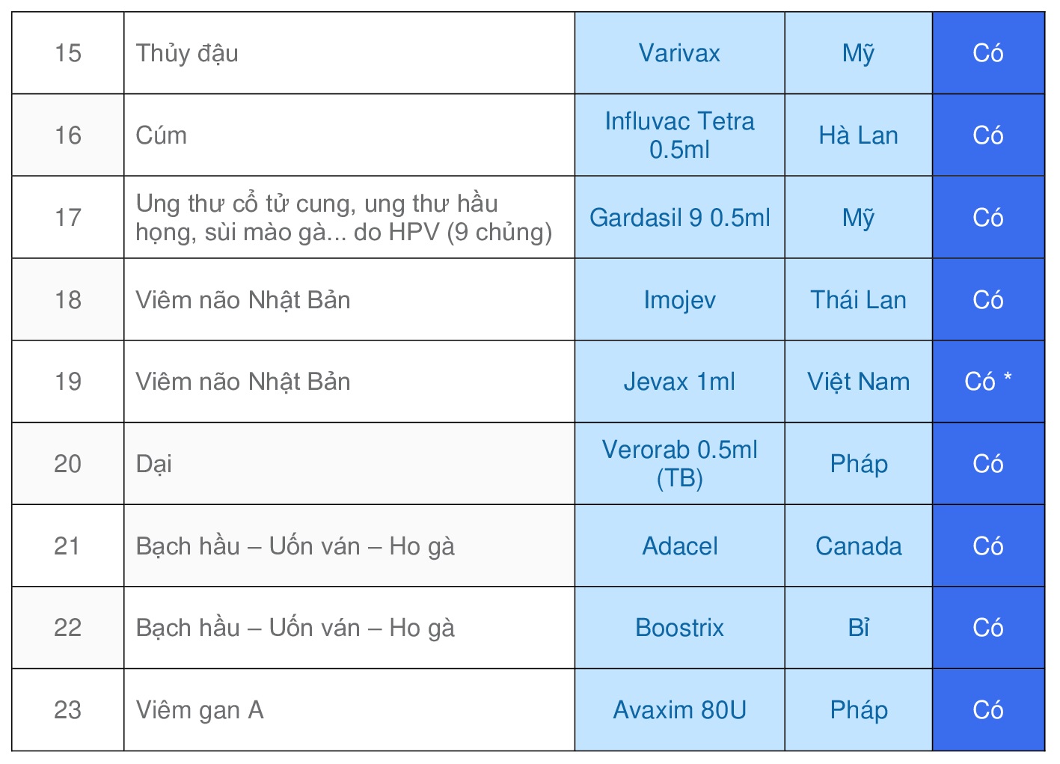The height and width of the screenshot is (764, 1060).
Task: Click the Adacel vaccine name
Action: point(679,546)
